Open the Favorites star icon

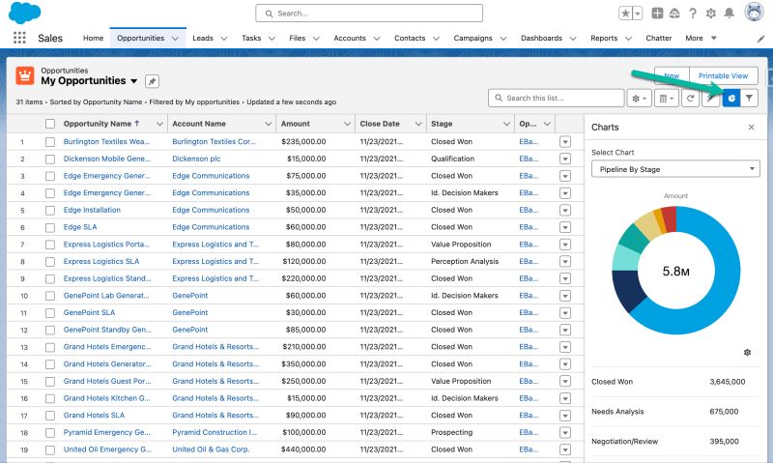(x=625, y=14)
